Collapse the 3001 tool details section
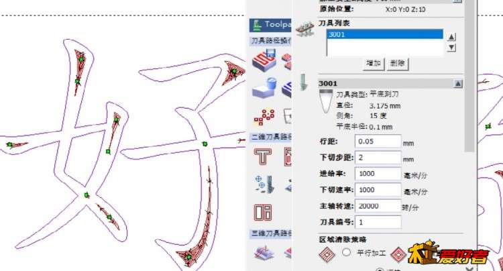Viewport: 503px width, 271px height. click(x=458, y=84)
